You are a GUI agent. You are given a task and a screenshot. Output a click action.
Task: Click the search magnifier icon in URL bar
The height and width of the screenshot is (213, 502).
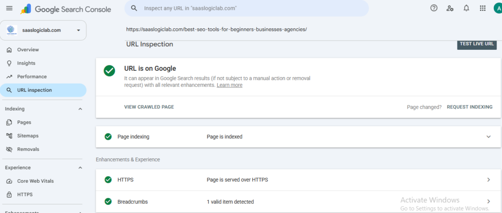pos(134,8)
